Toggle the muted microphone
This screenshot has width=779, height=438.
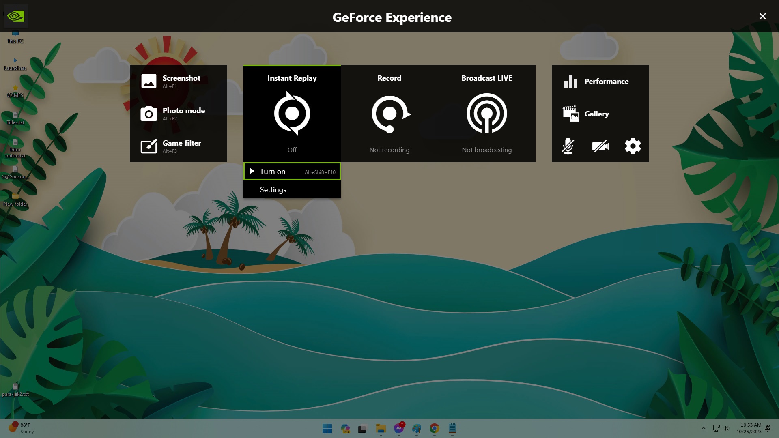(x=568, y=146)
